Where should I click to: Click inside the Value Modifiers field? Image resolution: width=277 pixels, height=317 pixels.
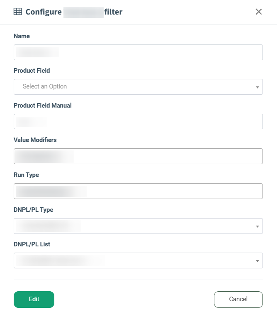click(138, 156)
